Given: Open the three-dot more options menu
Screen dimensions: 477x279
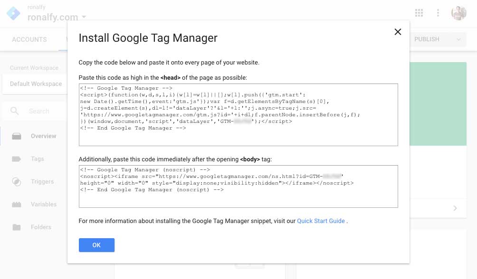Looking at the screenshot, I should click(x=438, y=13).
